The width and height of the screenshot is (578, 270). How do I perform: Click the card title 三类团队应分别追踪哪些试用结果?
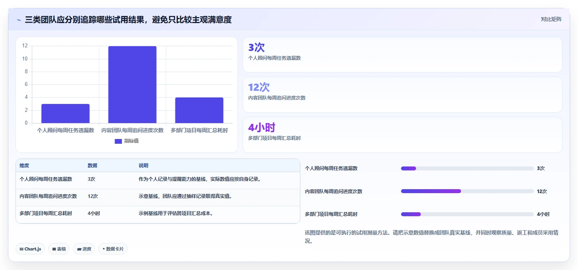point(128,20)
